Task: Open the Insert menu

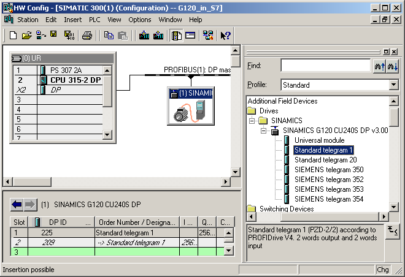Action: pyautogui.click(x=72, y=20)
